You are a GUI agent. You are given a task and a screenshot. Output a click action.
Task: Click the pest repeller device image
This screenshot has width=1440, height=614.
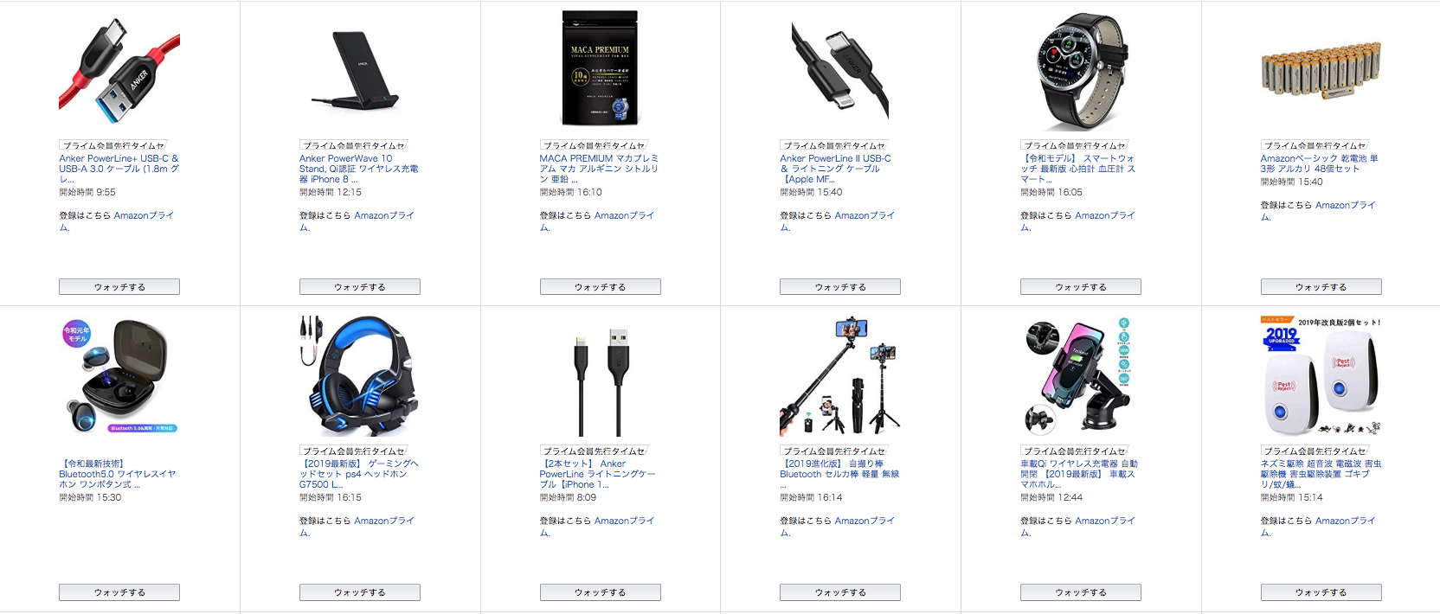(x=1321, y=377)
